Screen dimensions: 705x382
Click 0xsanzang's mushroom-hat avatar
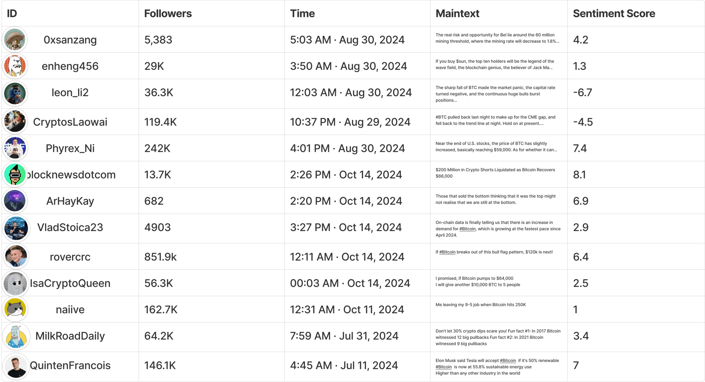(15, 40)
